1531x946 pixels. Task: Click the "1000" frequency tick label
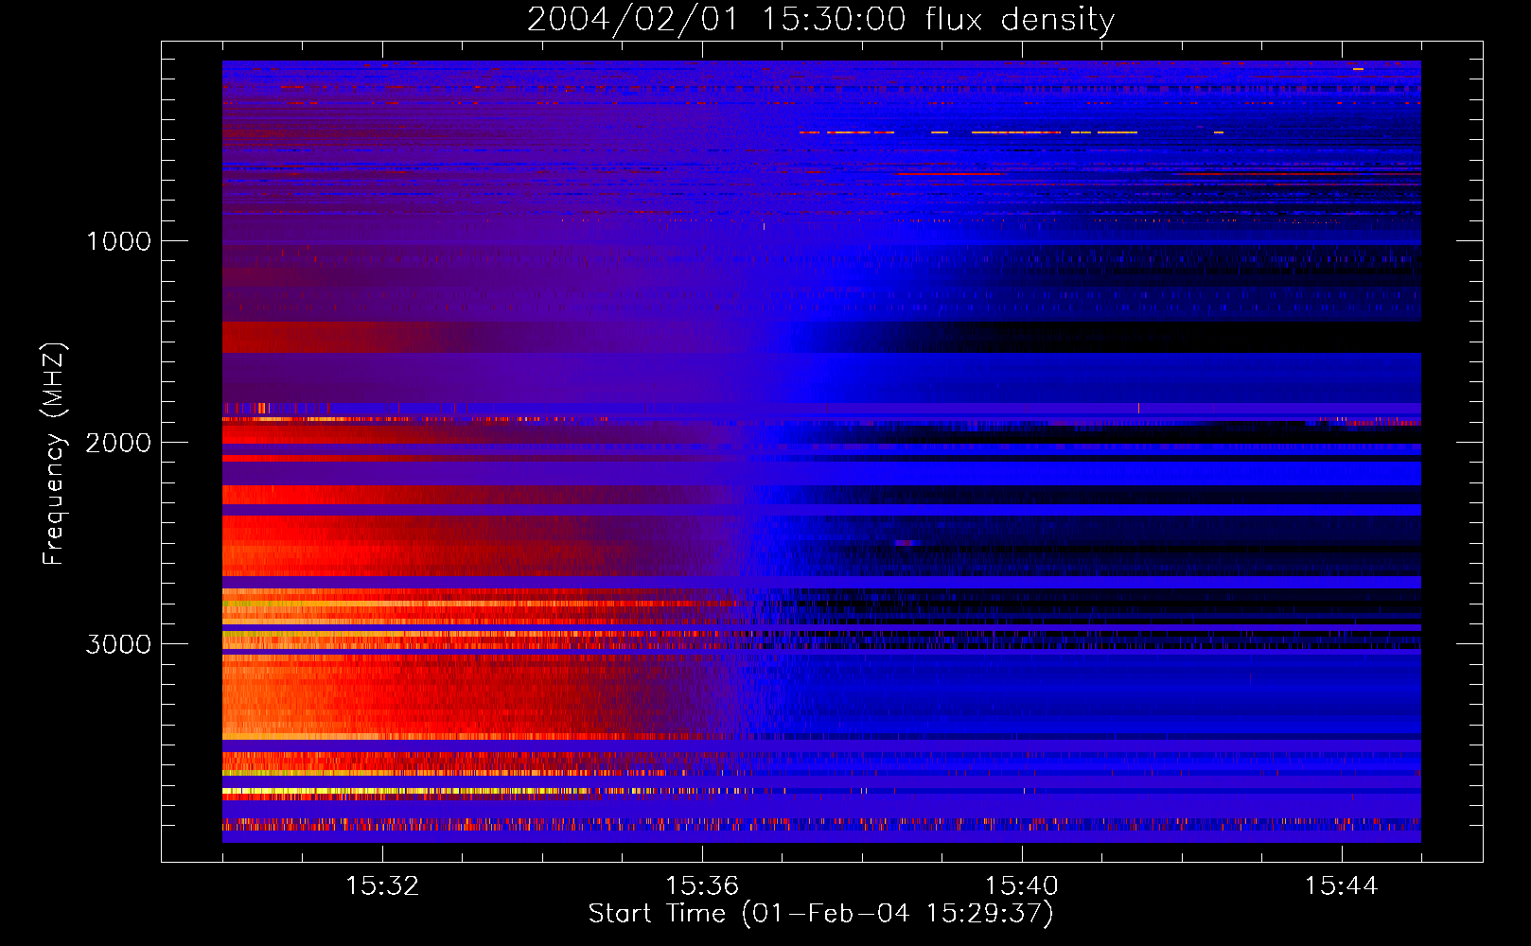(x=118, y=241)
